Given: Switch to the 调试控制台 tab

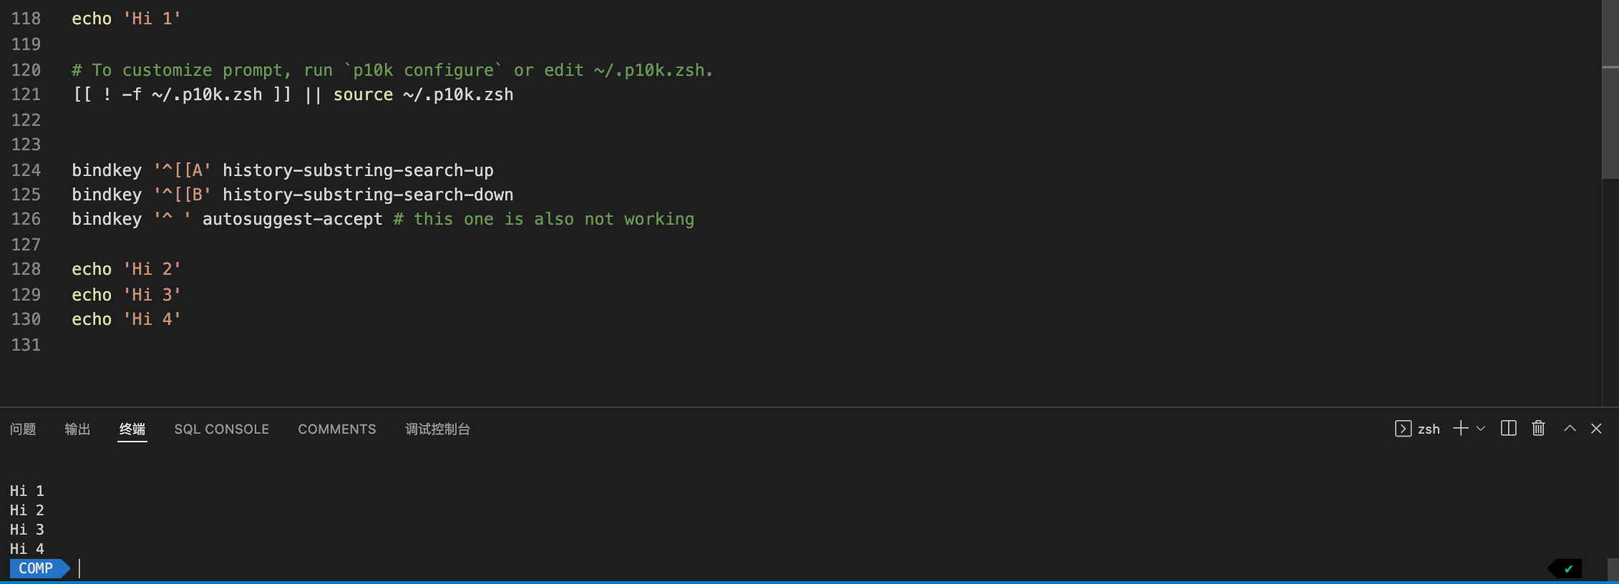Looking at the screenshot, I should (x=437, y=429).
